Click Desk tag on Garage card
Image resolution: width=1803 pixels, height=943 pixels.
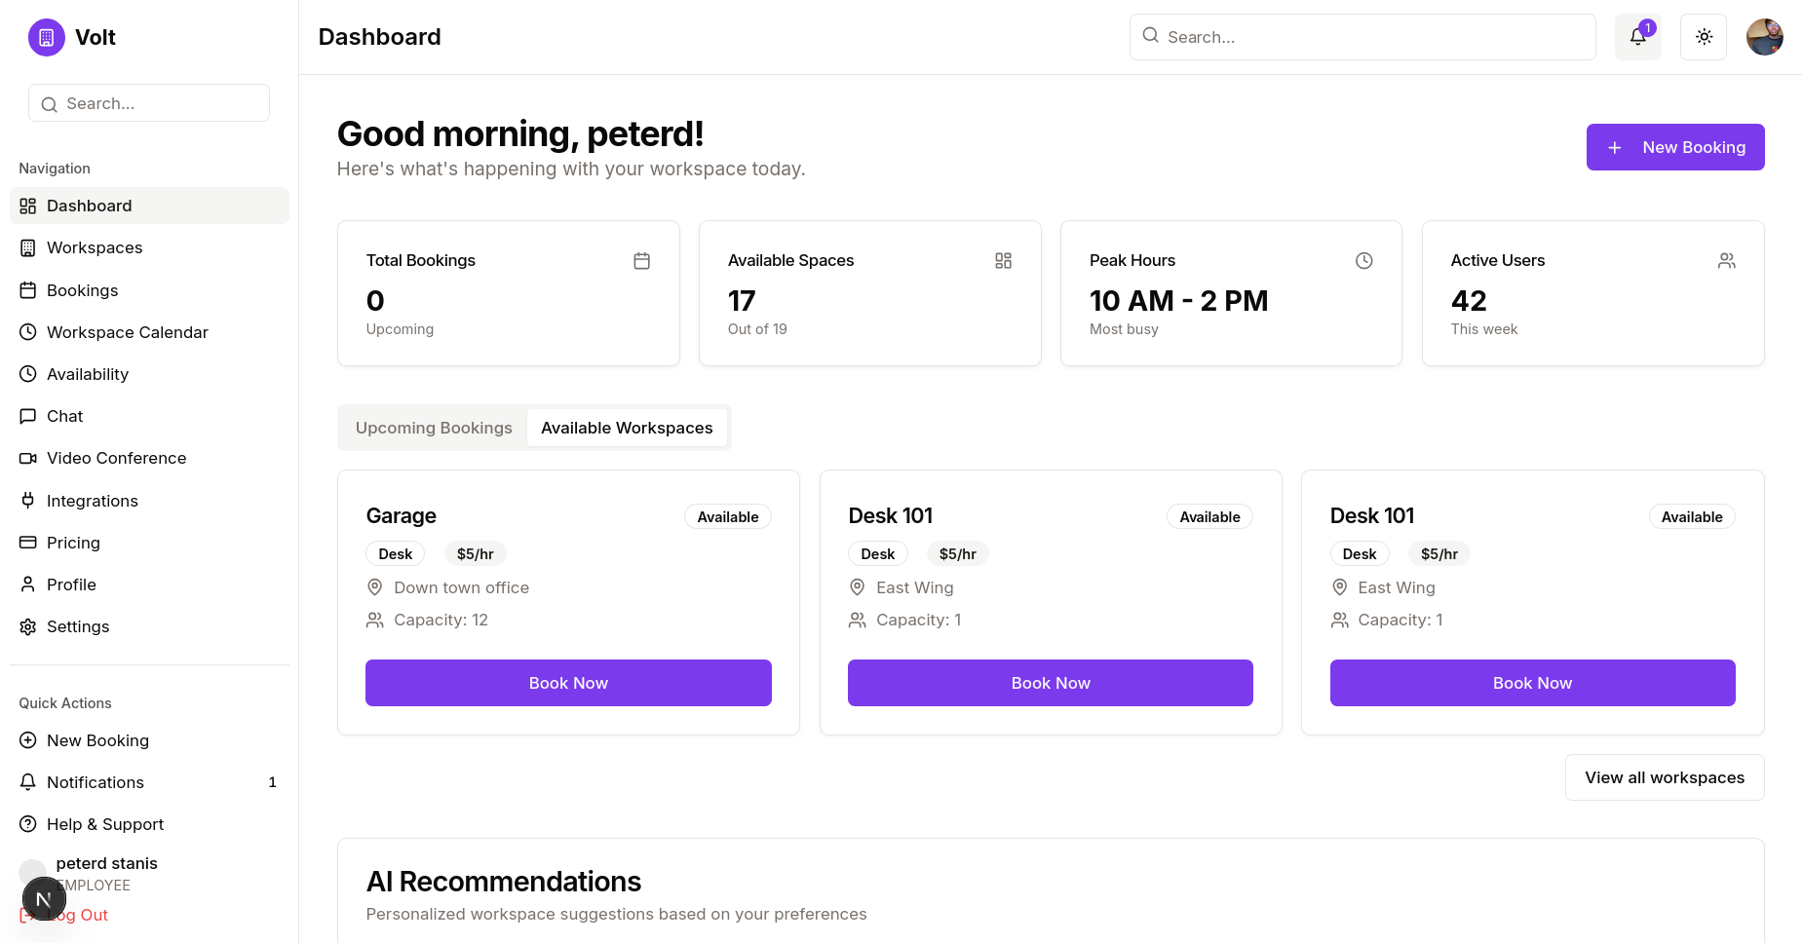[396, 554]
